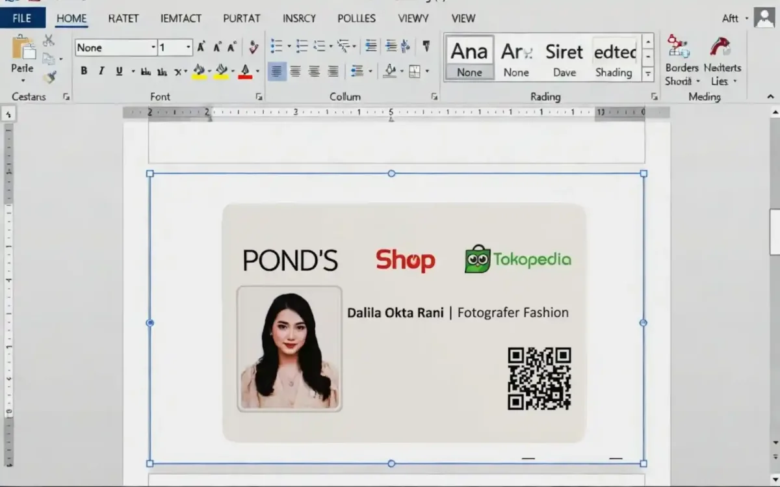Select the Format Painter brush icon

coord(49,77)
